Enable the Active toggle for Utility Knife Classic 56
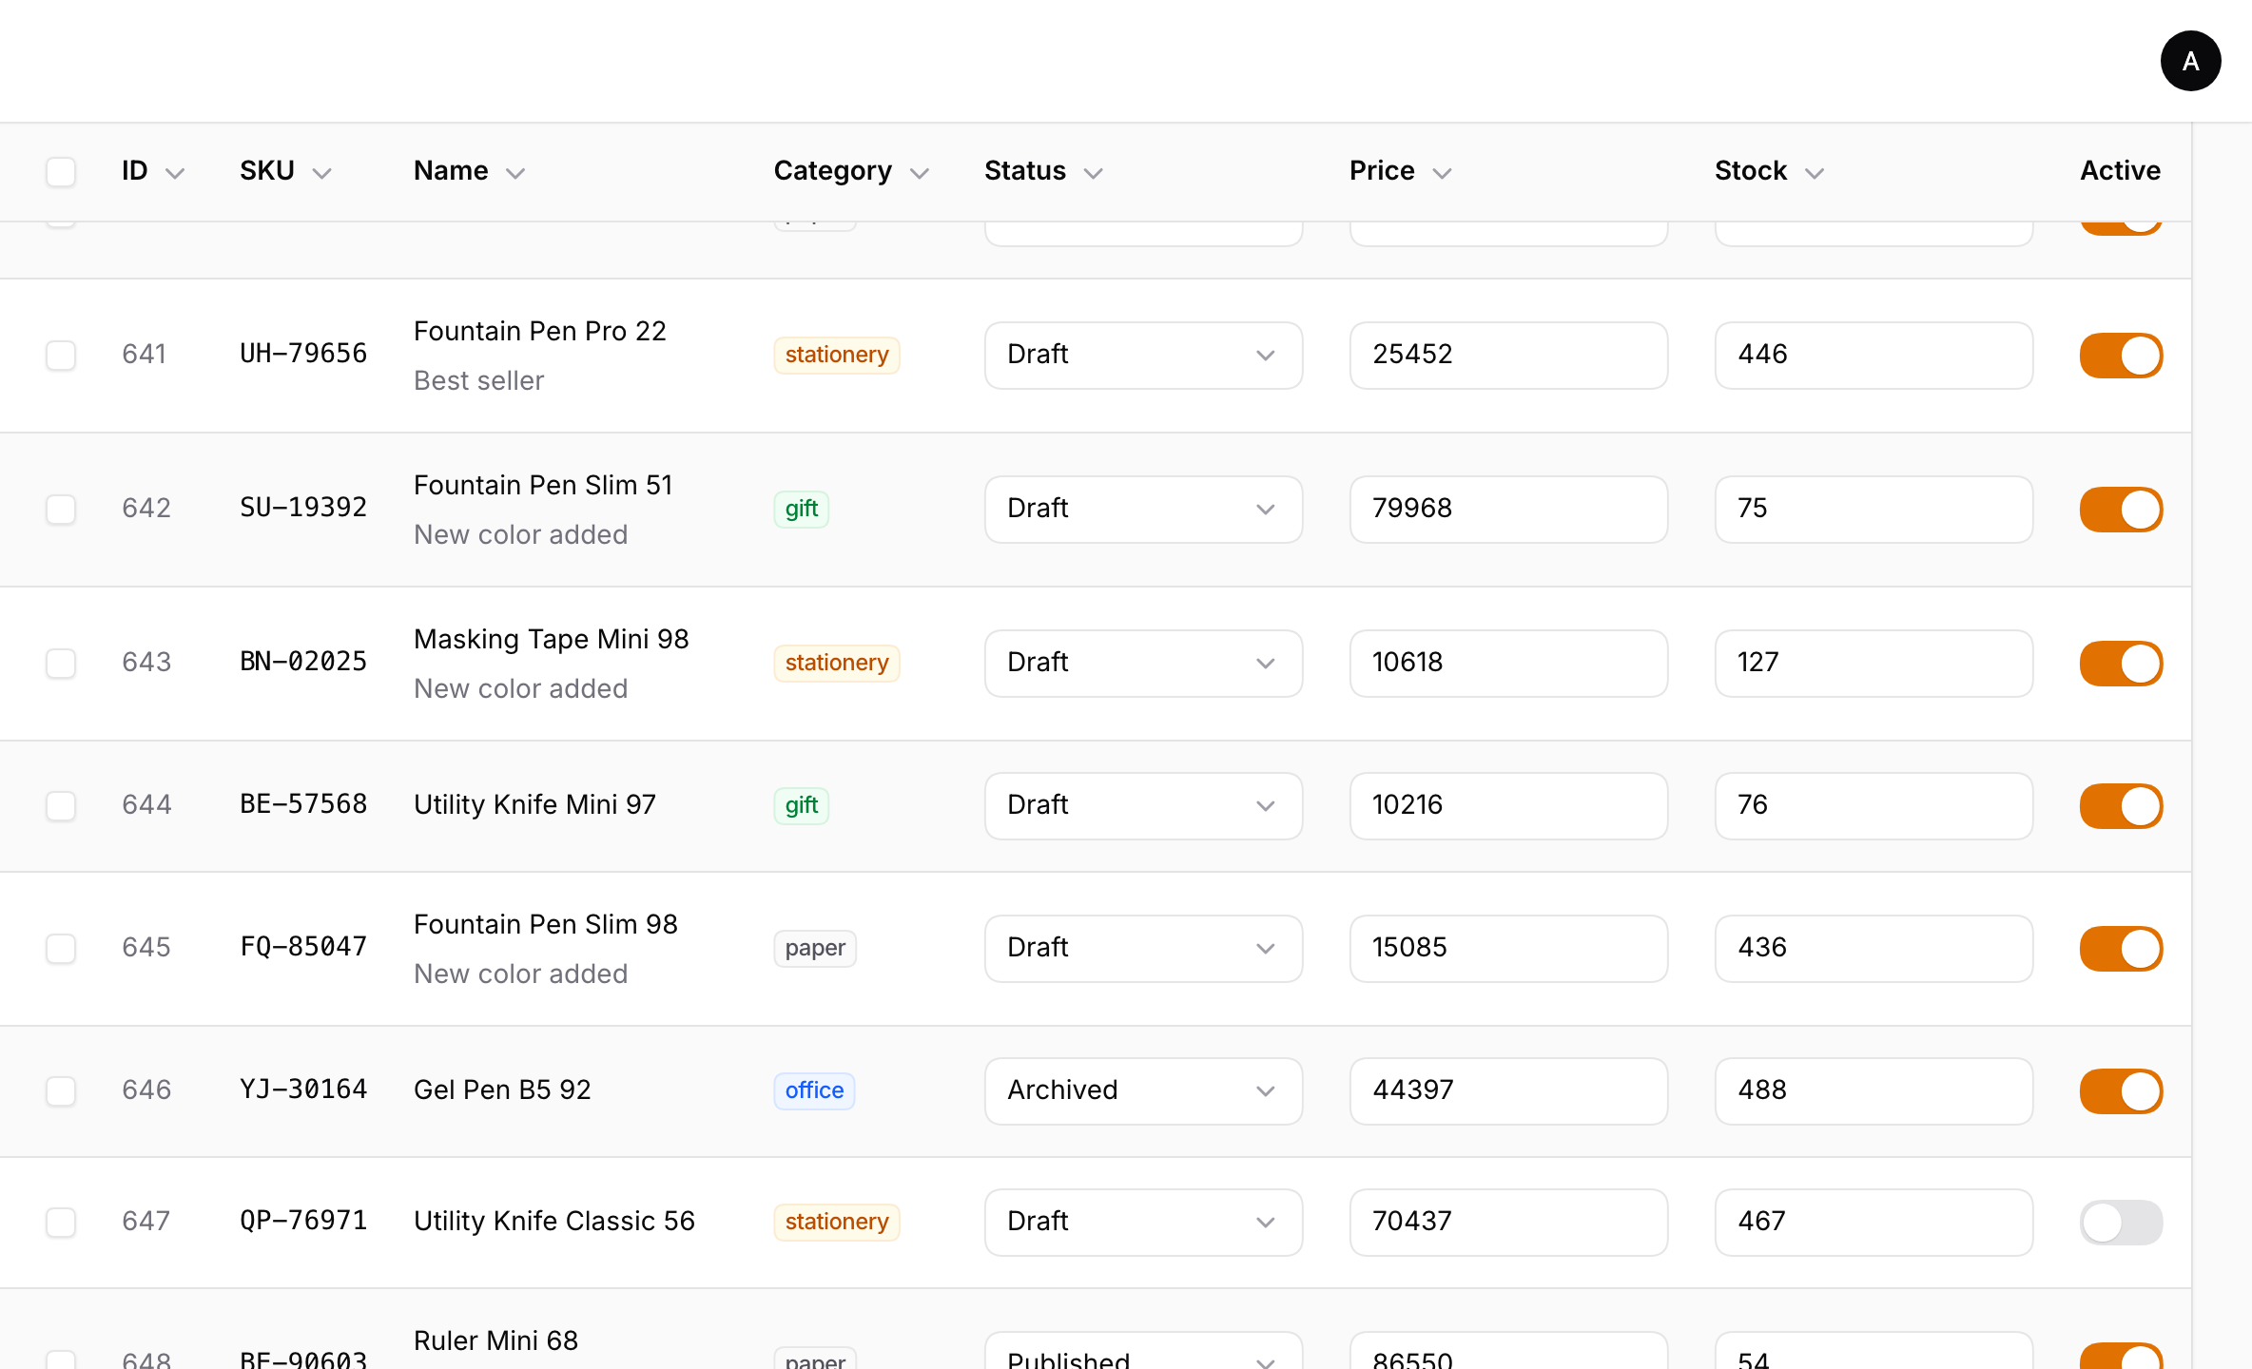This screenshot has height=1369, width=2252. click(x=2121, y=1222)
